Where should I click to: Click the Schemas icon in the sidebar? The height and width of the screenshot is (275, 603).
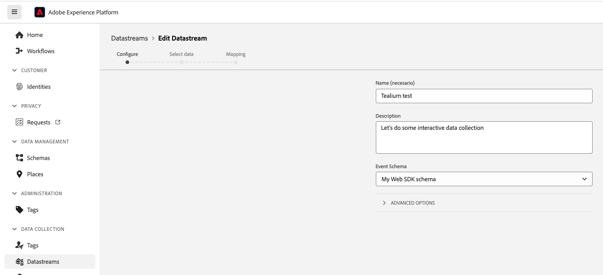pyautogui.click(x=19, y=158)
